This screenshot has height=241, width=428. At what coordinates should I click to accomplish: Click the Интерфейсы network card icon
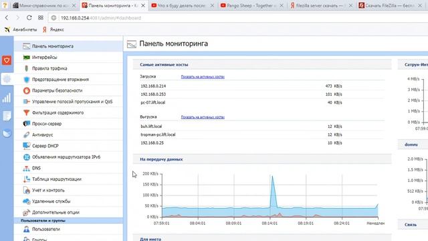click(27, 58)
